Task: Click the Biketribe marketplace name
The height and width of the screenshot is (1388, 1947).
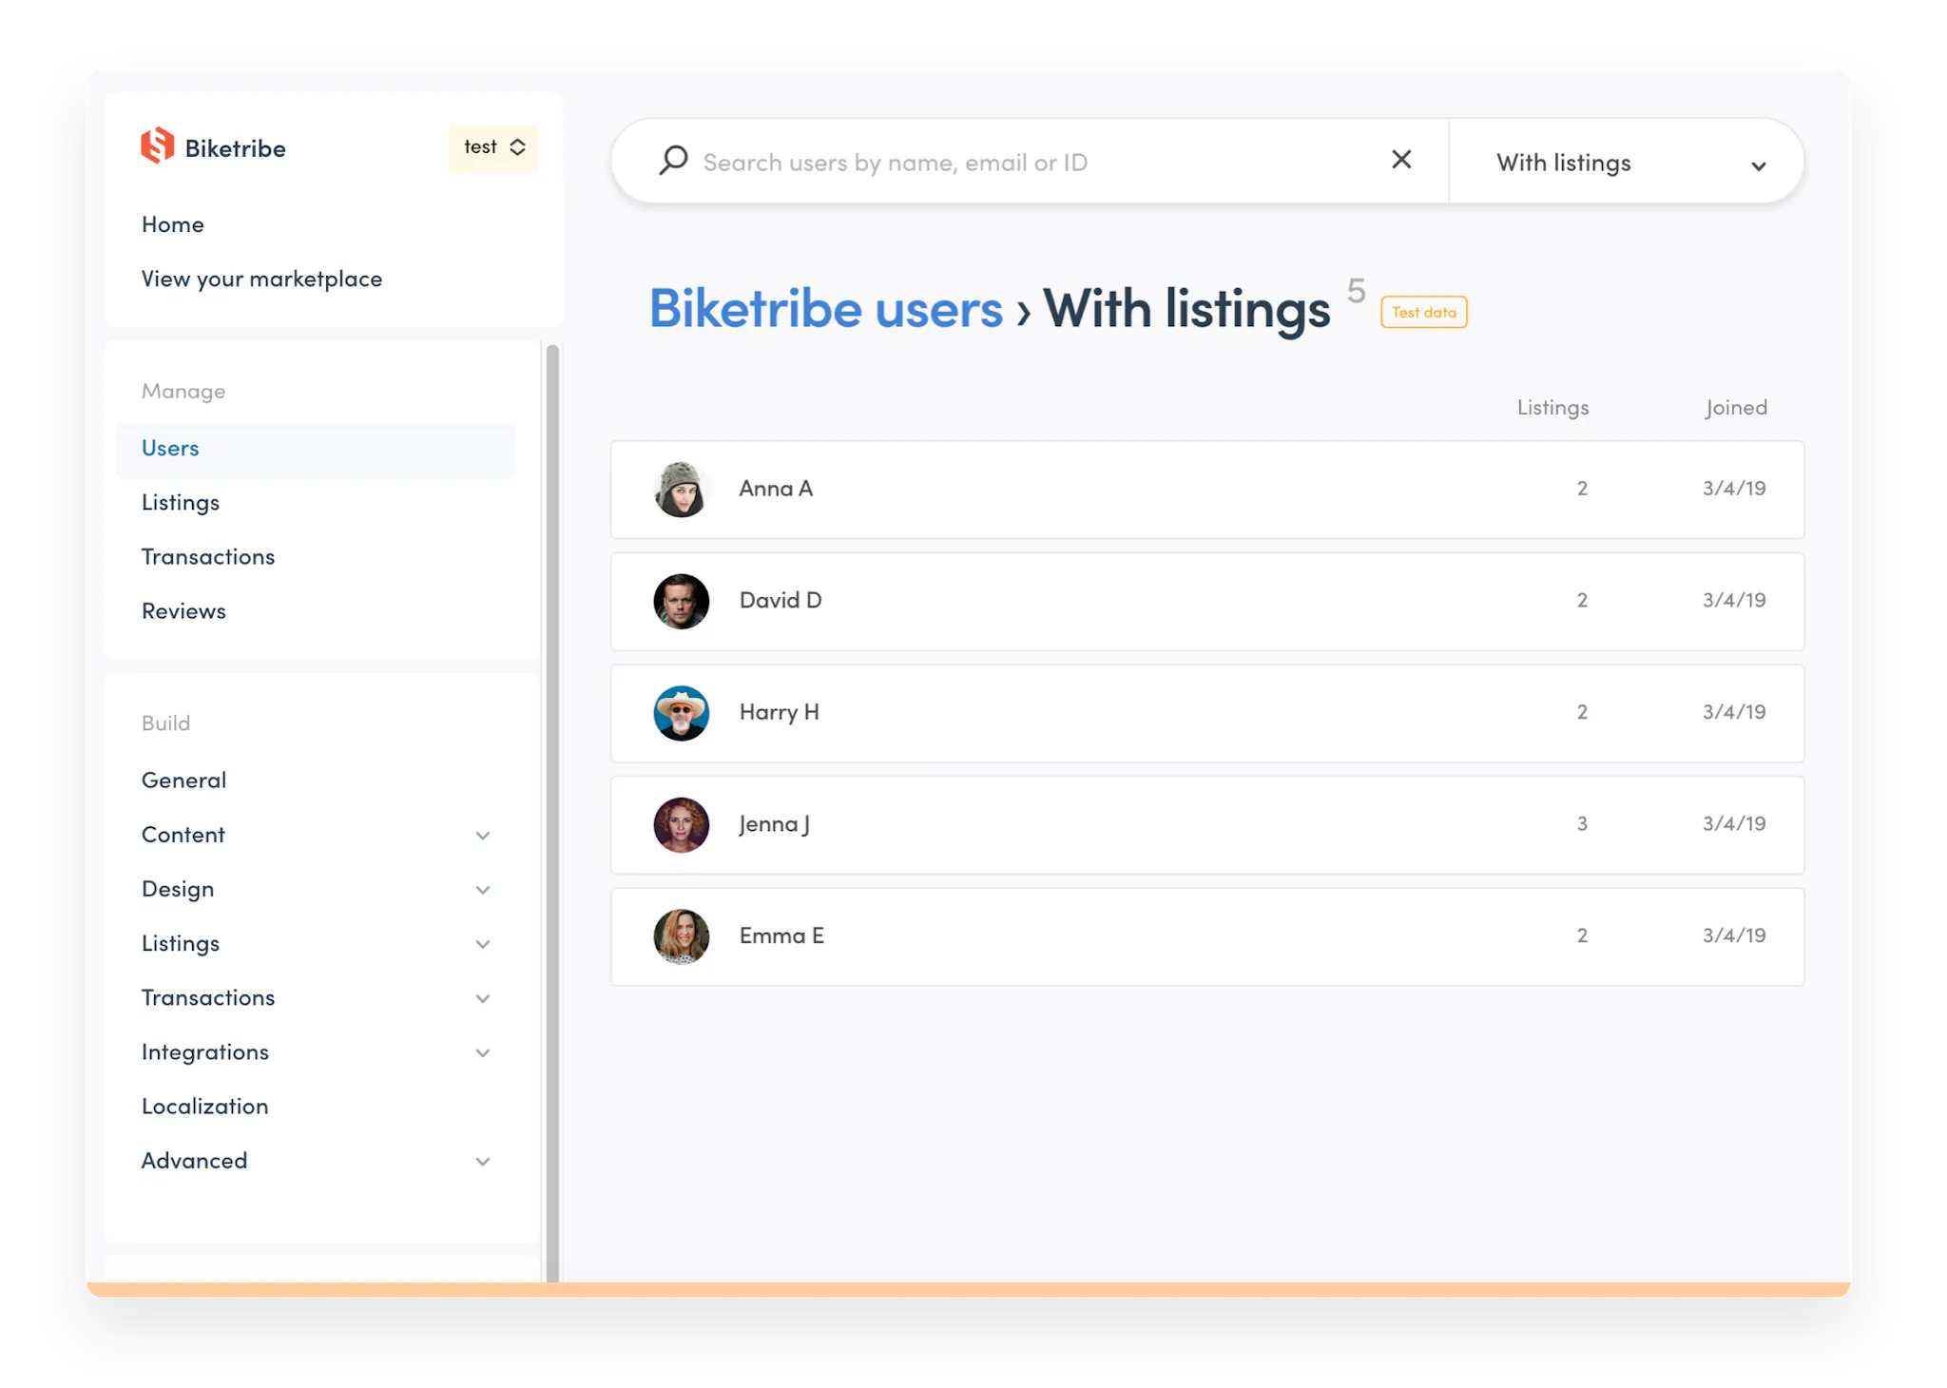Action: (235, 148)
